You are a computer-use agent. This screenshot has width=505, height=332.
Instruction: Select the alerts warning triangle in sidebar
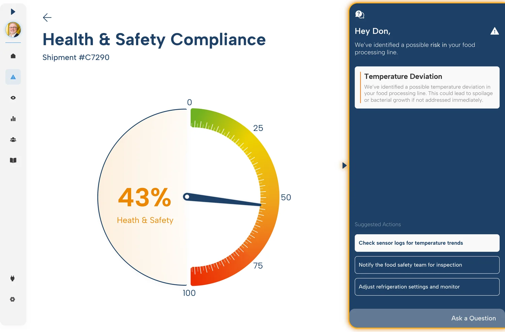(13, 77)
